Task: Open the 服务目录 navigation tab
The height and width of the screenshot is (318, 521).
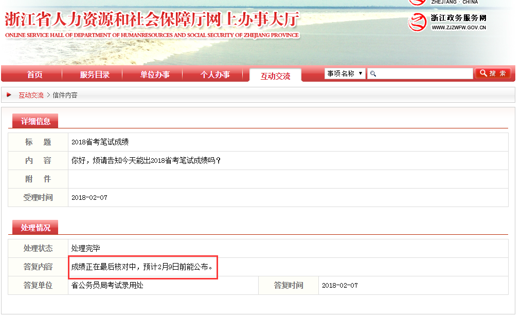Action: click(x=95, y=75)
